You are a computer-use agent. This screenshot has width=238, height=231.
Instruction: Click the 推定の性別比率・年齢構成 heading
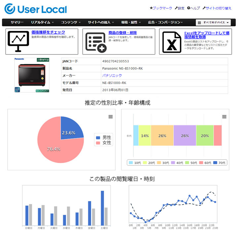[117, 103]
